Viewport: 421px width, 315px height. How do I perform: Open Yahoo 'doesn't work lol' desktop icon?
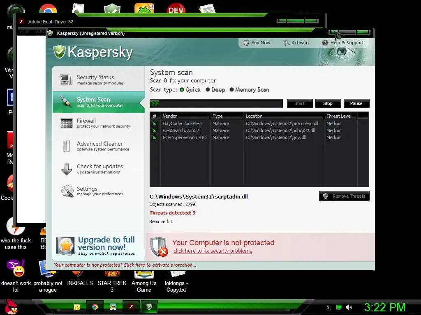click(x=16, y=276)
